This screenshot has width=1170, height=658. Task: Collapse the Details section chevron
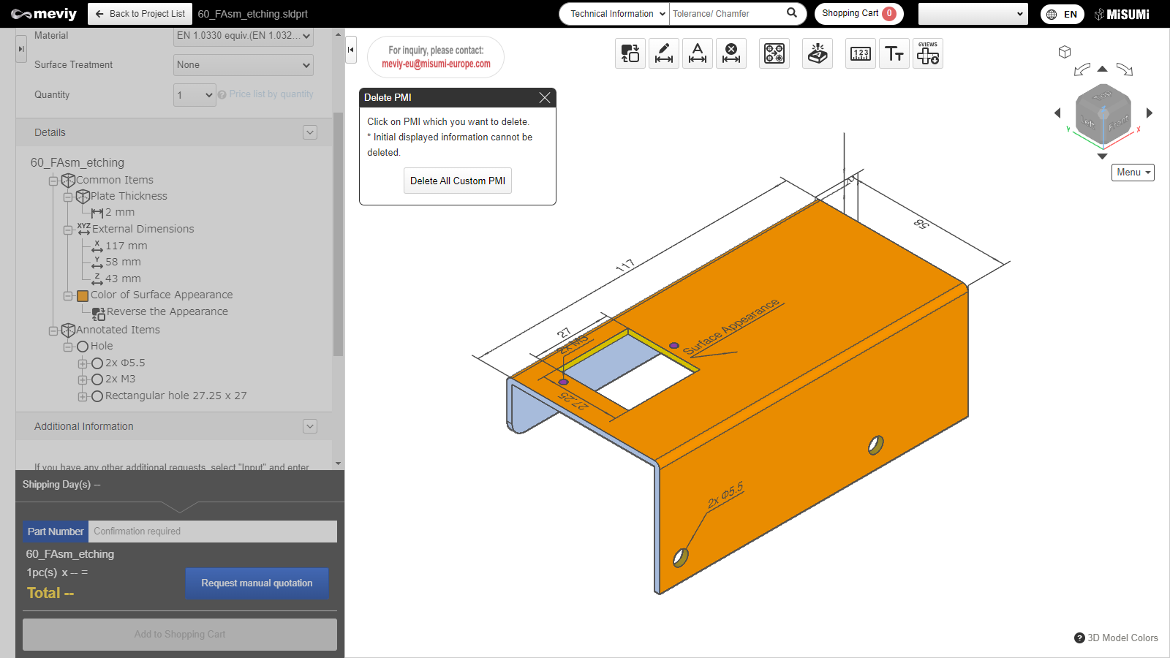tap(310, 132)
